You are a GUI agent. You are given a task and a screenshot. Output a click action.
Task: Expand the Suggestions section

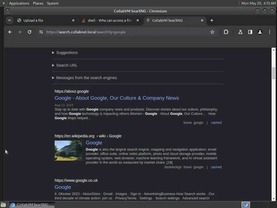point(65,53)
